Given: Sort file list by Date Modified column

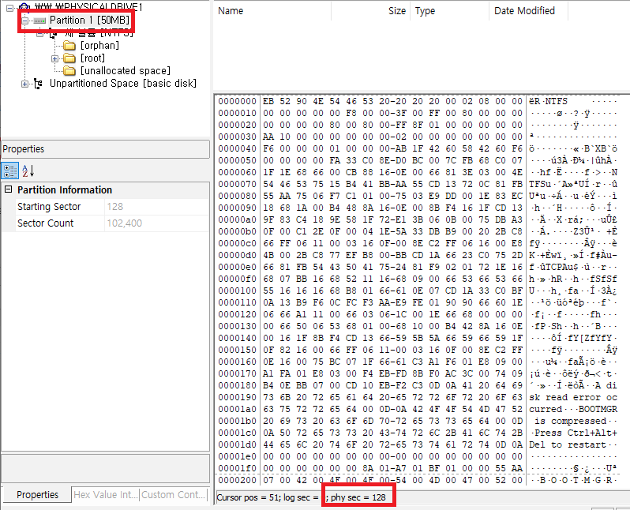Looking at the screenshot, I should [524, 11].
